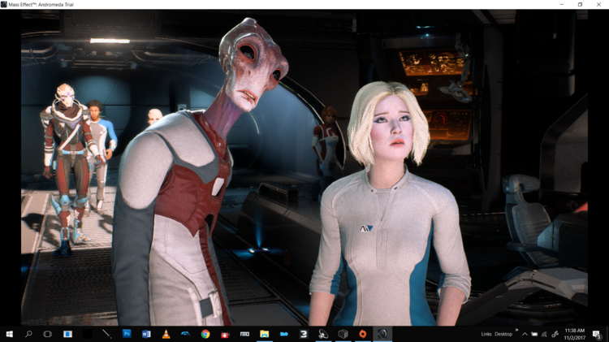Open the blue window tile taskbar icon
This screenshot has height=342, width=609.
point(67,334)
